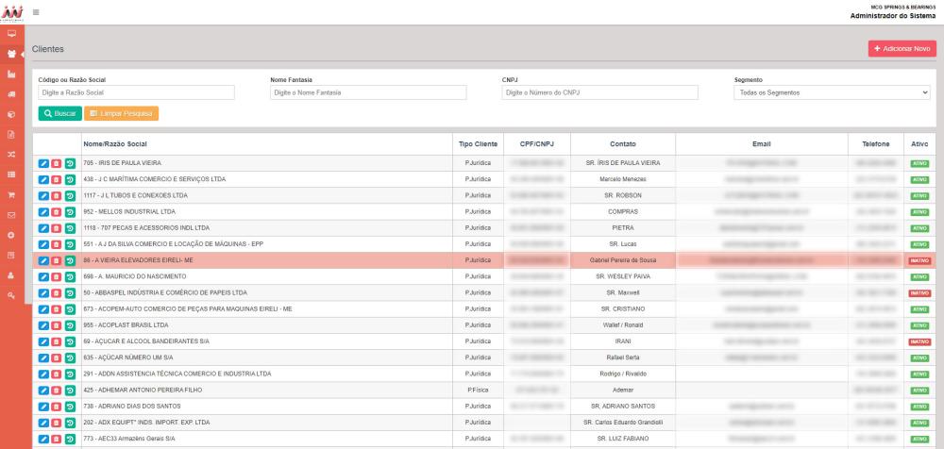Open the Segmento dropdown
944x449 pixels.
coord(832,93)
